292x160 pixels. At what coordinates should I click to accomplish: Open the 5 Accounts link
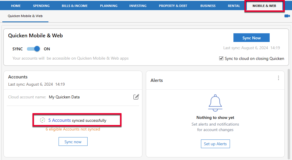tap(60, 120)
